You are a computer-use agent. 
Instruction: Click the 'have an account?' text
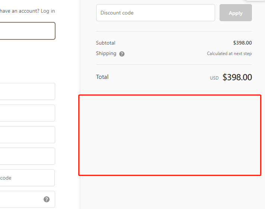coord(19,11)
